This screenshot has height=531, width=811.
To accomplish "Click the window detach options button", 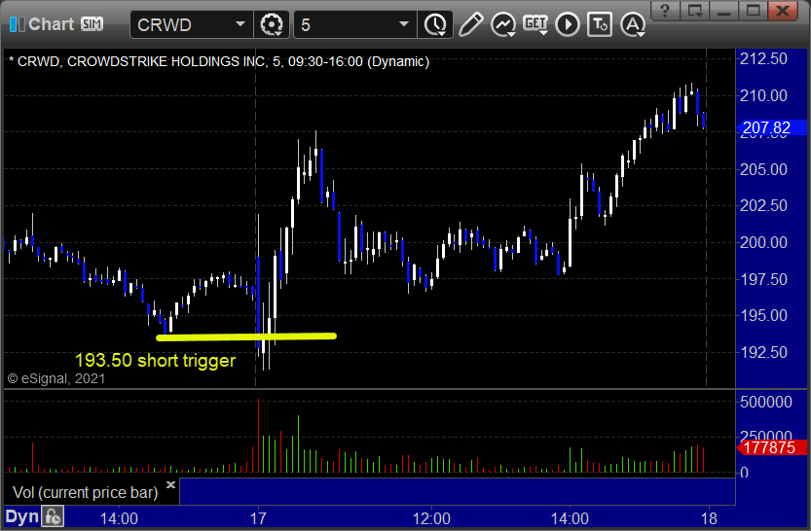I will pos(694,11).
